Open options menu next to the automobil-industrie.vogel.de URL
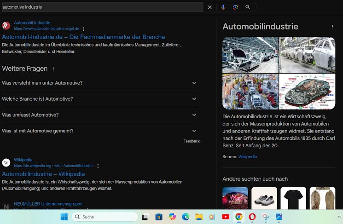Viewport: 343px width, 224px height. tap(83, 29)
